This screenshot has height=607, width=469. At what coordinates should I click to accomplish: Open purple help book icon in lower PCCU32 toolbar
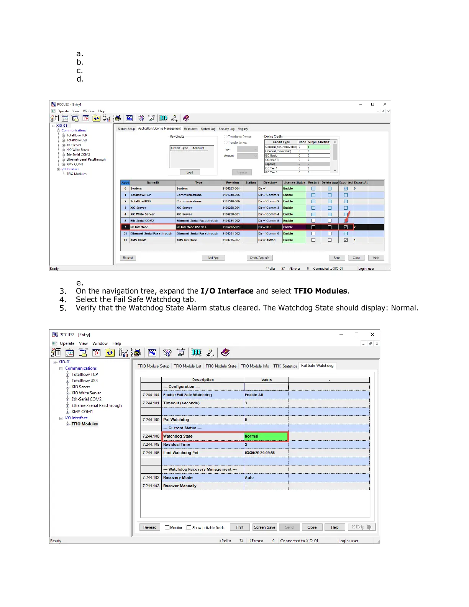(x=225, y=352)
